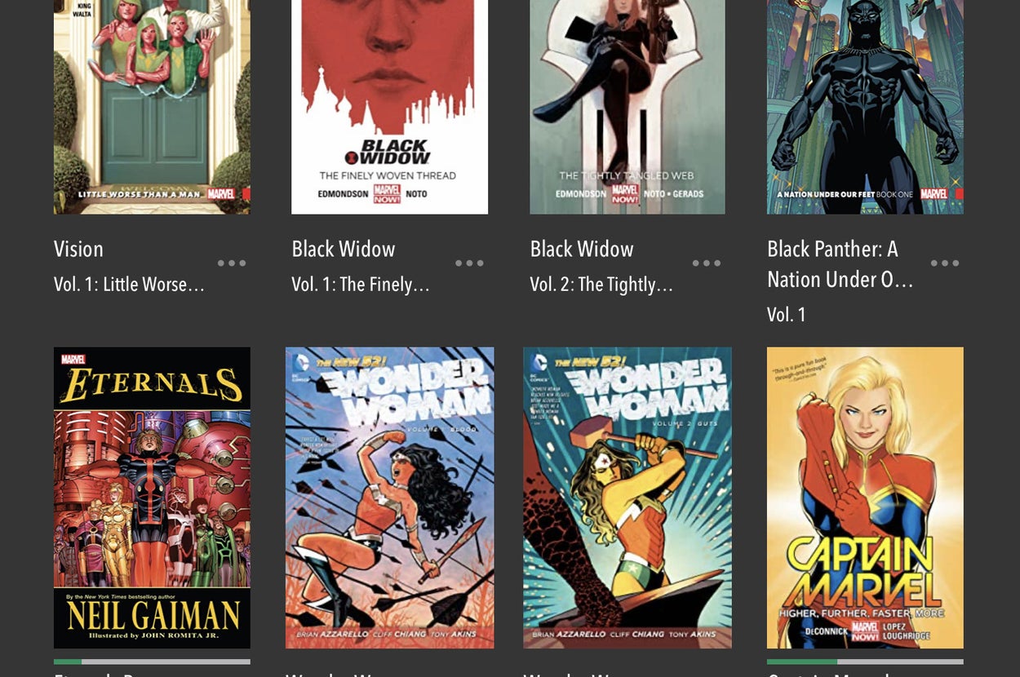
Task: Open Black Panther A Nation Under Our Feet cover
Action: tap(865, 107)
